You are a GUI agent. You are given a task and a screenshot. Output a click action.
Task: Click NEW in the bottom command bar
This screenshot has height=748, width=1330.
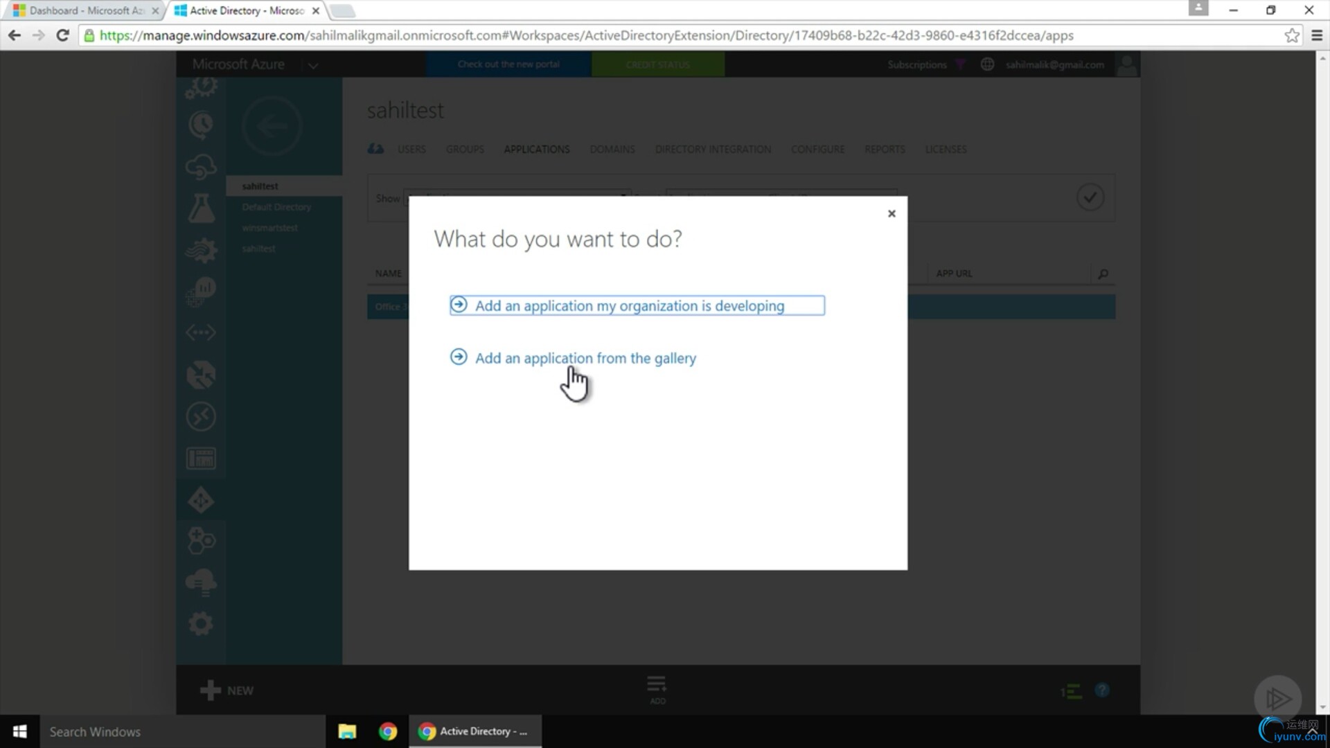(x=227, y=691)
